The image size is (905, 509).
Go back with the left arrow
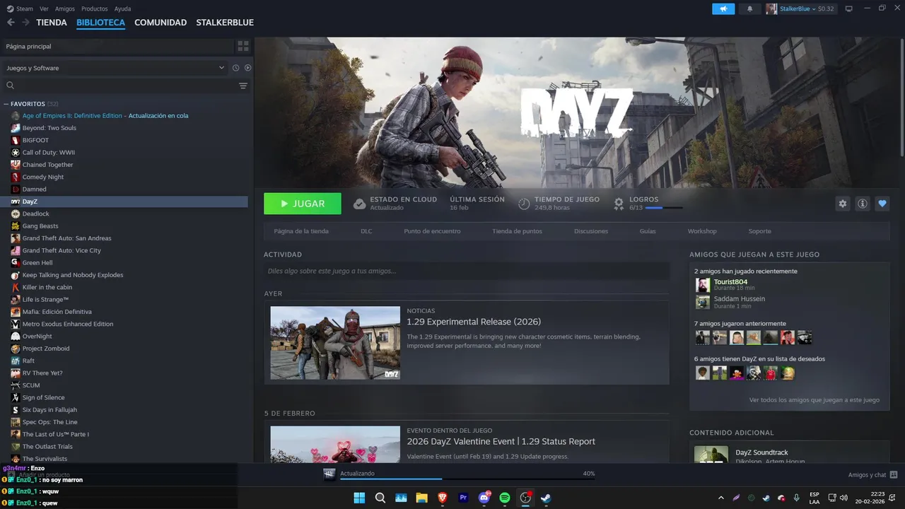pos(11,23)
